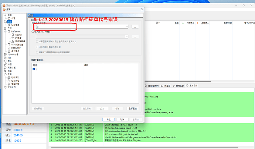
Task: Click green download arrow icon in column header
Action: [x=183, y=23]
